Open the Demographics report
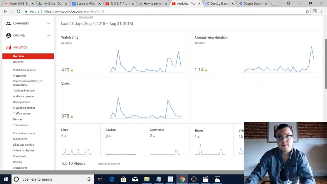Screen dimensions: 327x184 22,102
